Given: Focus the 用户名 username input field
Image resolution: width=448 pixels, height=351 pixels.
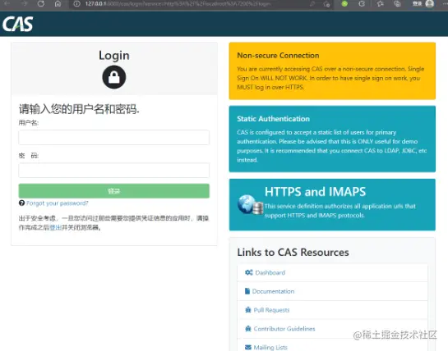Looking at the screenshot, I should [x=114, y=138].
